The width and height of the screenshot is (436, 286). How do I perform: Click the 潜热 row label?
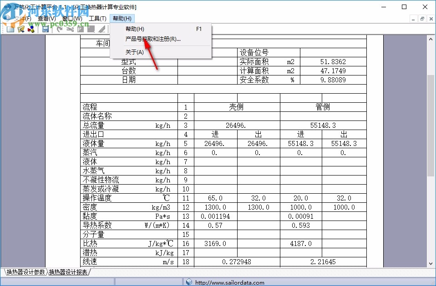90,253
